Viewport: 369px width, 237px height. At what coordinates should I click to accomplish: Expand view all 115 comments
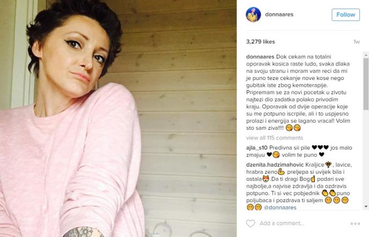275,138
